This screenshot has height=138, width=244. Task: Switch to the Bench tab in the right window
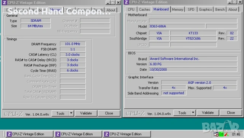point(220,10)
